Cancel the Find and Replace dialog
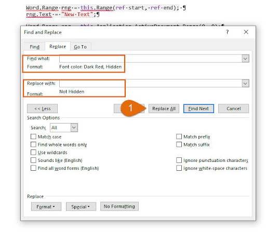266x232 pixels. (x=234, y=108)
